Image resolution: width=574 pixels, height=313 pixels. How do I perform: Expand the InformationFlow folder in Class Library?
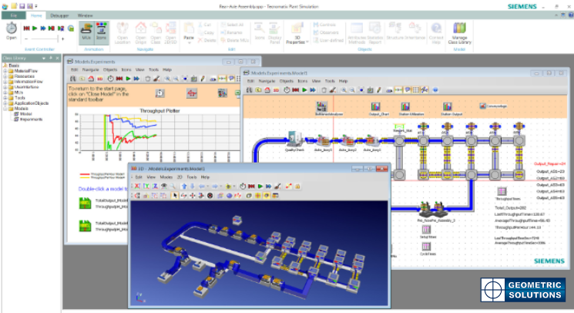point(5,82)
